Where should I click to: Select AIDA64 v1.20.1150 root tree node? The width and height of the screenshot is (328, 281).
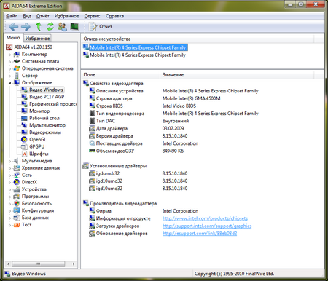(33, 47)
